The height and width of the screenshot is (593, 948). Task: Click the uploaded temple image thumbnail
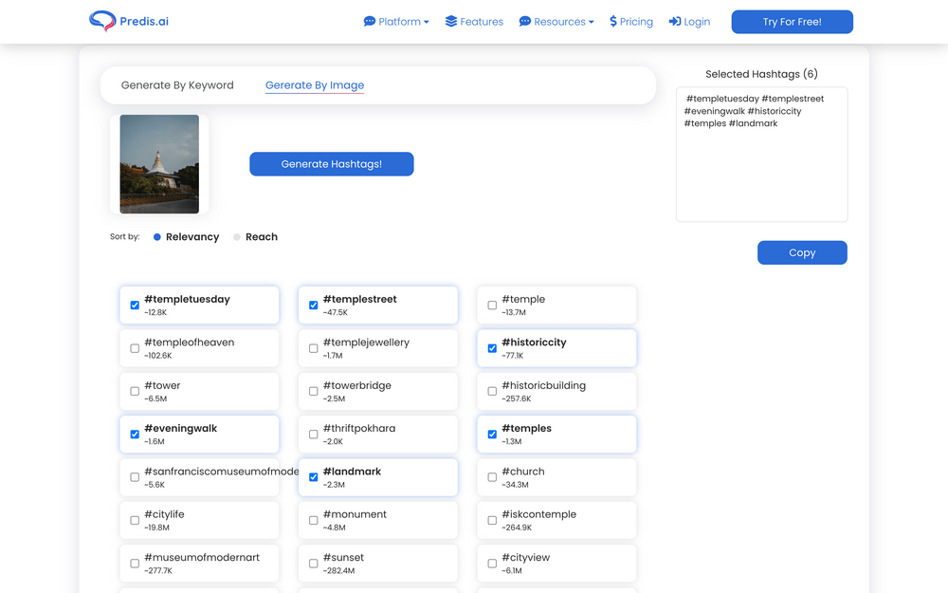tap(159, 163)
